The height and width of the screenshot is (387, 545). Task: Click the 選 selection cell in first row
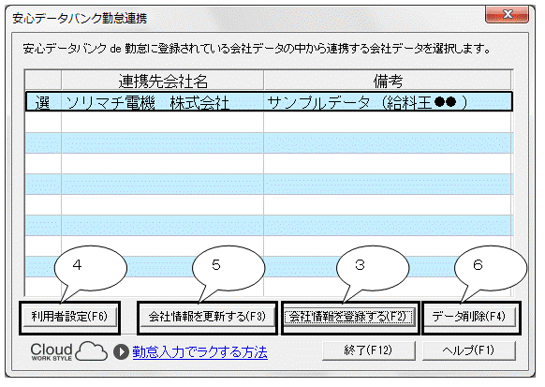[x=43, y=102]
